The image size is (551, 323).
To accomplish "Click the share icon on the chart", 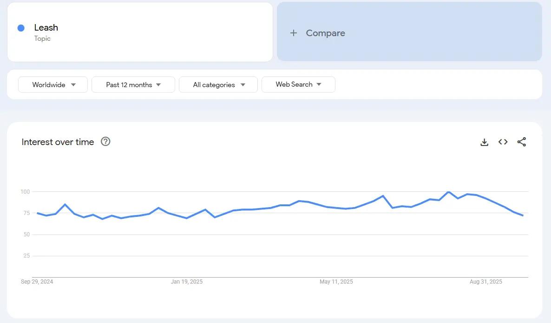I will point(521,142).
